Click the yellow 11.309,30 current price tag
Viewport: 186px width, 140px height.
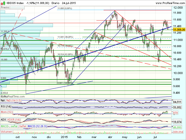tap(179, 29)
